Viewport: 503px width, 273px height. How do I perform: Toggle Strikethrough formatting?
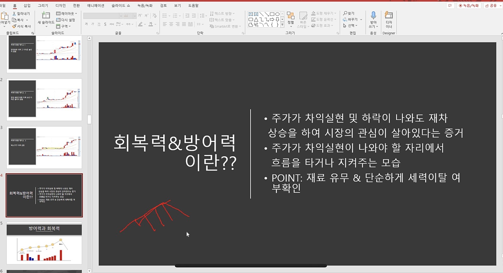112,24
